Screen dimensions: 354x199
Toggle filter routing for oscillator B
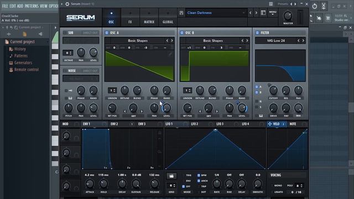point(257,92)
